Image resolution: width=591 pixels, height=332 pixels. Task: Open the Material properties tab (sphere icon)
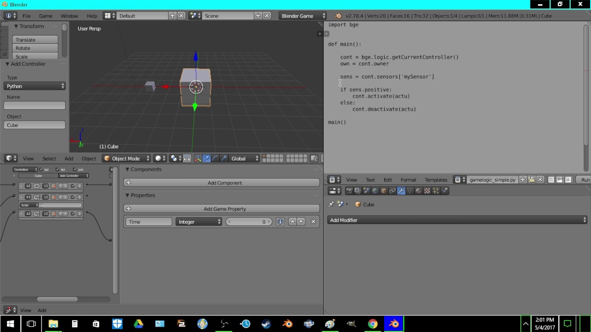[x=419, y=191]
